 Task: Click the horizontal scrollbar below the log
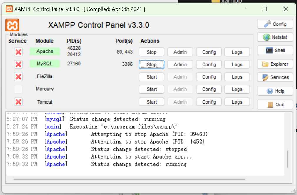(x=129, y=179)
